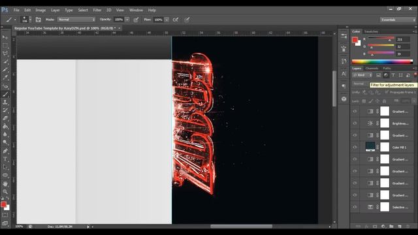This screenshot has height=235, width=418.
Task: Add a layer mask icon
Action: [x=375, y=227]
